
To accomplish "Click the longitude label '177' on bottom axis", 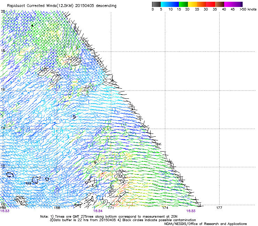I will pos(219,208).
